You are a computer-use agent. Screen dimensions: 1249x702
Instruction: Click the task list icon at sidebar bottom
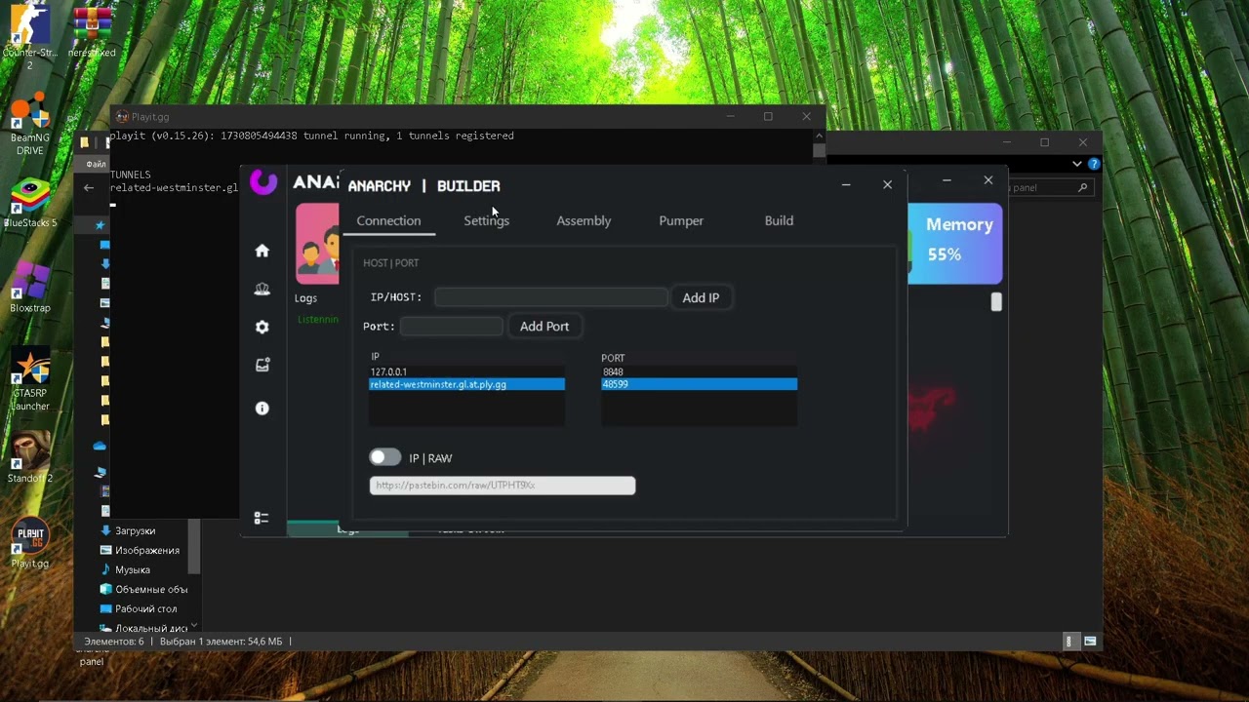tap(262, 518)
